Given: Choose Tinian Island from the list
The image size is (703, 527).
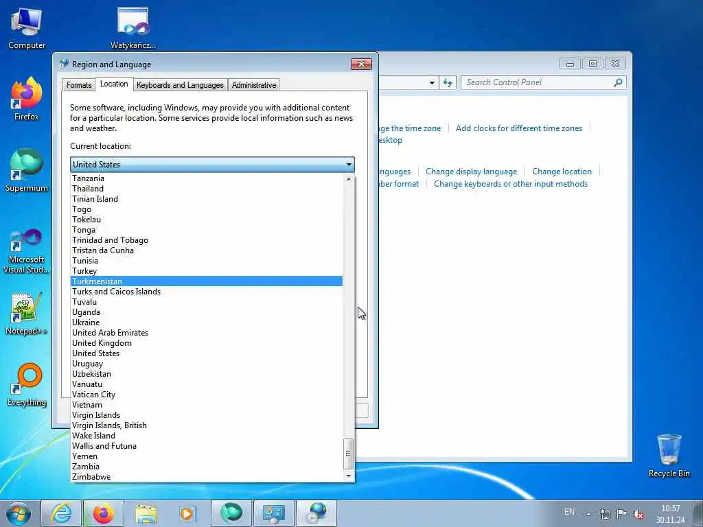Looking at the screenshot, I should click(207, 199).
